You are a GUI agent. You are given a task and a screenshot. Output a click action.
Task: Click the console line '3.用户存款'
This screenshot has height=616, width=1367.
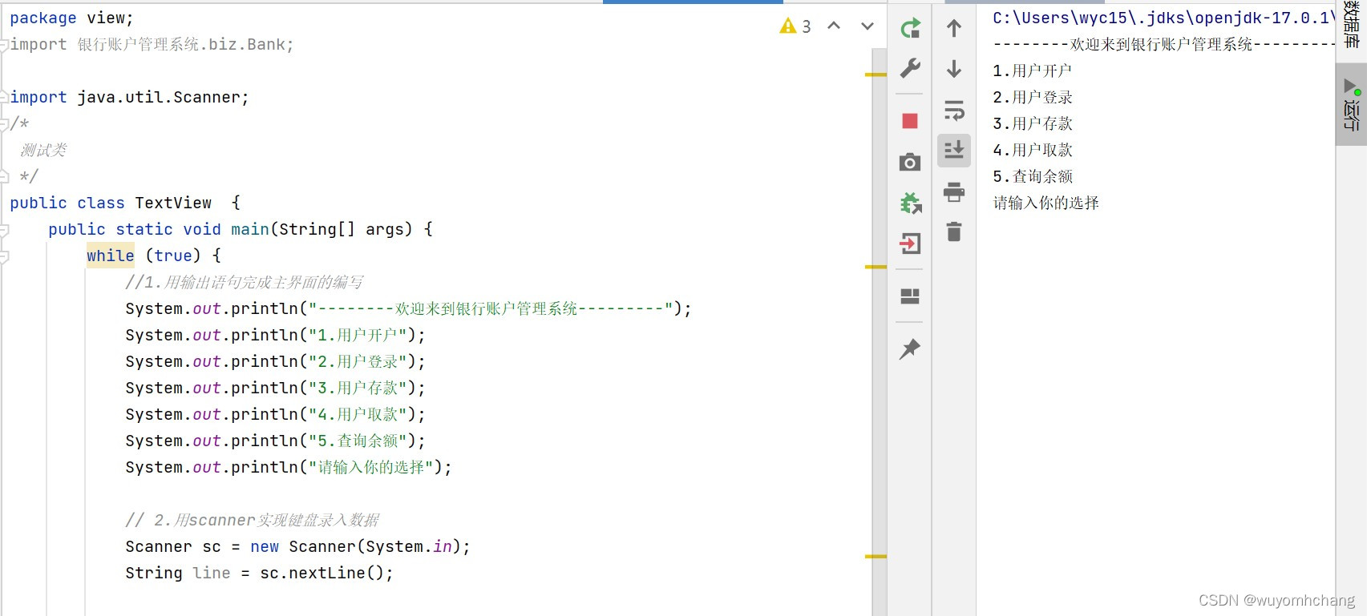(1033, 123)
